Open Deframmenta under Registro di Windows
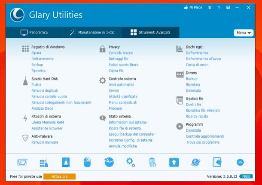This screenshot has width=262, height=185. pyautogui.click(x=43, y=59)
